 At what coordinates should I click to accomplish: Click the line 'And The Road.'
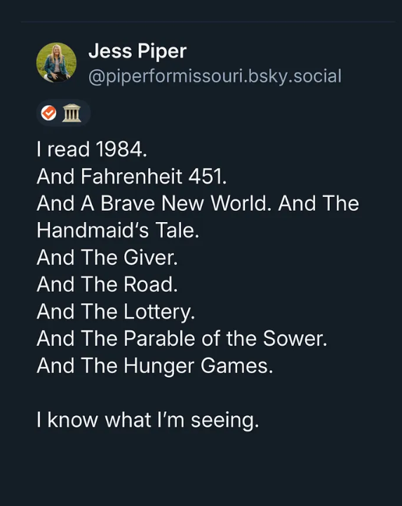[x=107, y=285]
